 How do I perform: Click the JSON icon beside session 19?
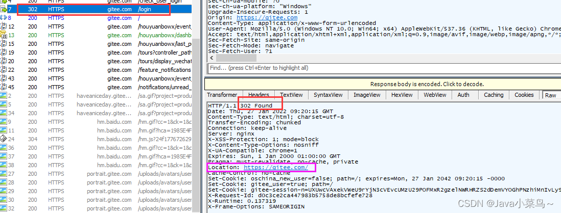tap(4, 52)
